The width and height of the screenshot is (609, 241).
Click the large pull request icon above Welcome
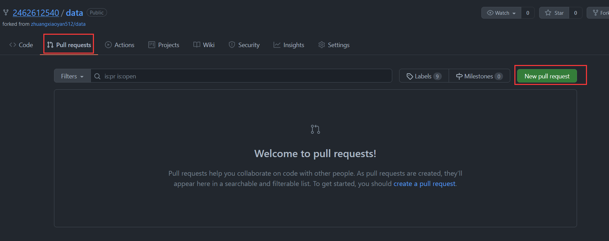[316, 129]
